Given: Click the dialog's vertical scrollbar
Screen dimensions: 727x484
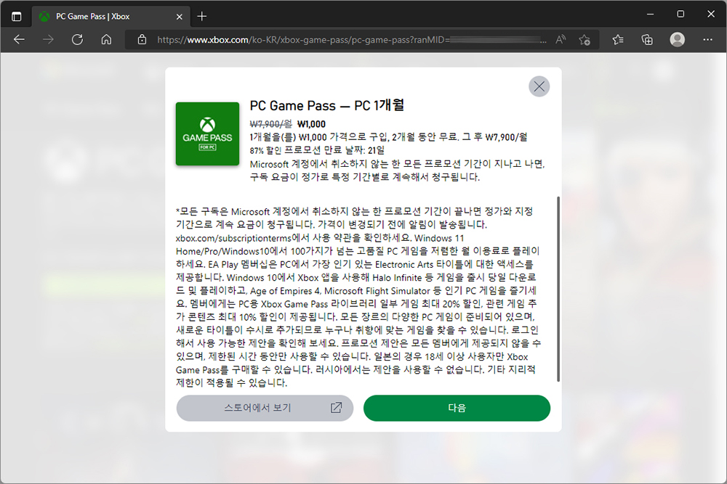Looking at the screenshot, I should click(558, 289).
